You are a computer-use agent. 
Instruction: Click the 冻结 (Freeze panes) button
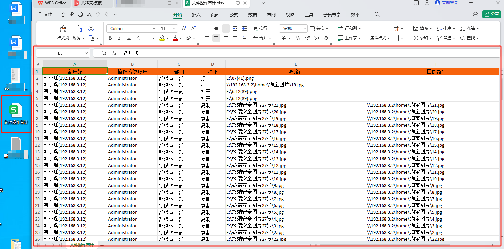tap(469, 28)
